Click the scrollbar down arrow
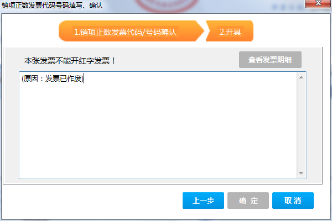 click(x=301, y=173)
